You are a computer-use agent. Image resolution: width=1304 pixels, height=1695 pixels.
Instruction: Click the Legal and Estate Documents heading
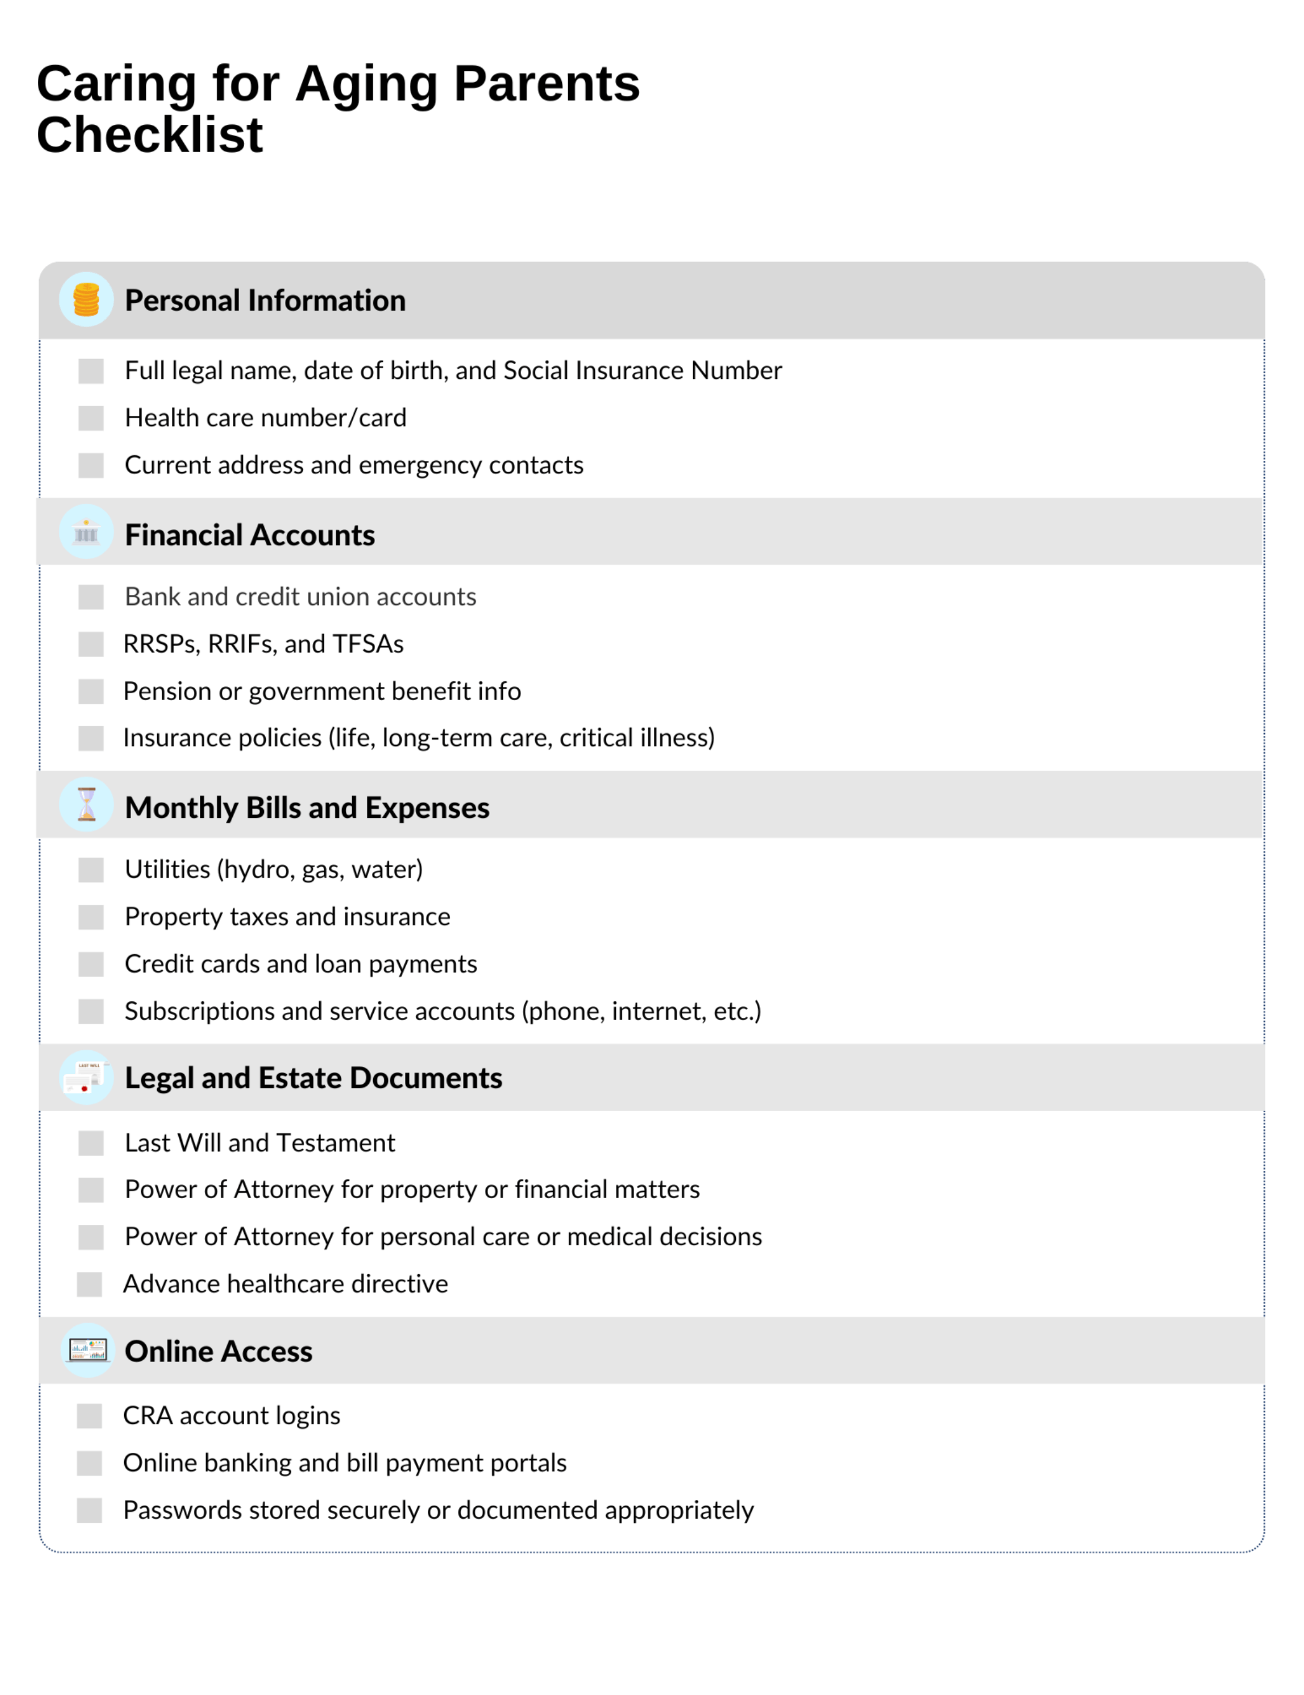coord(314,1078)
